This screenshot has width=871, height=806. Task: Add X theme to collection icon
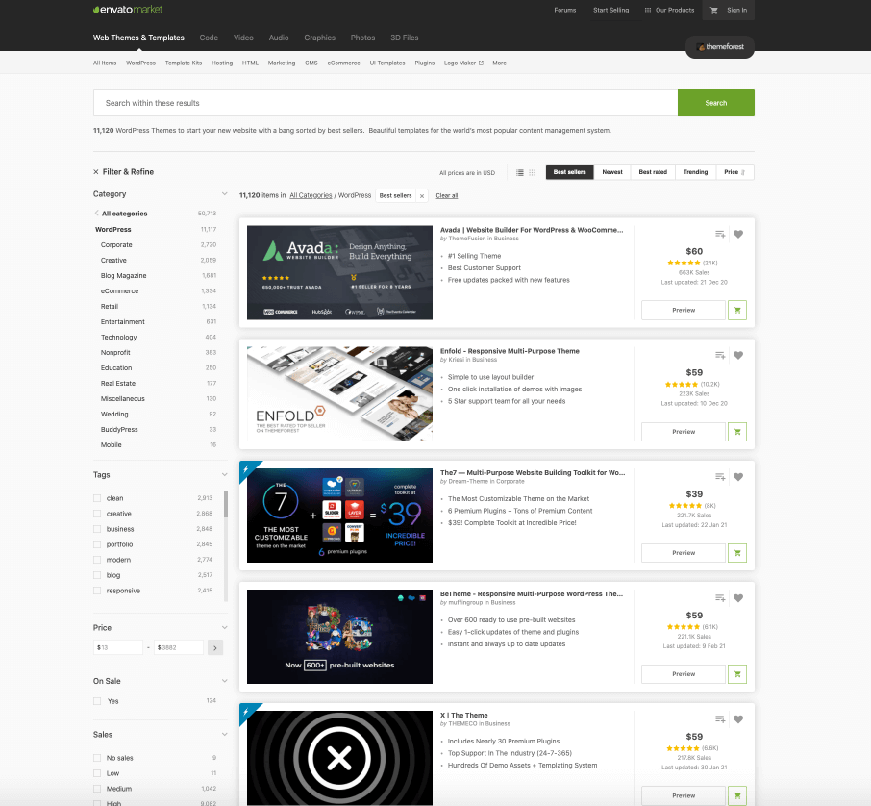tap(720, 719)
